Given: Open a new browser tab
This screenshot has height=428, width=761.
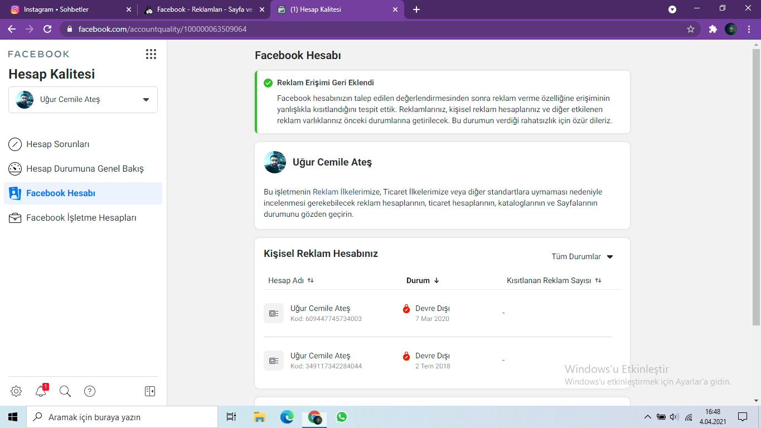Looking at the screenshot, I should 416,9.
